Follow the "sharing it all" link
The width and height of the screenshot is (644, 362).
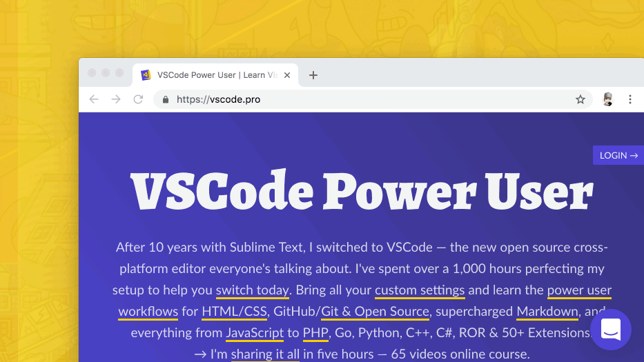tap(265, 354)
